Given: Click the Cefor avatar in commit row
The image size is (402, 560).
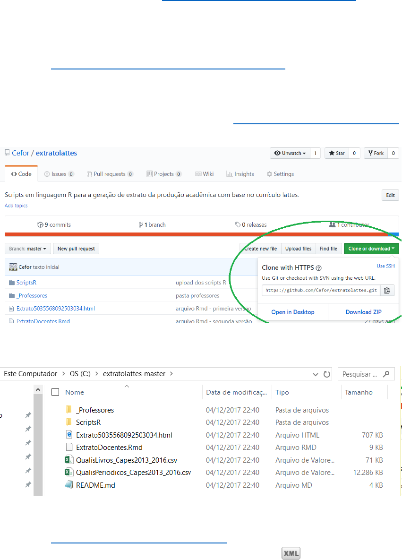Looking at the screenshot, I should [x=13, y=267].
